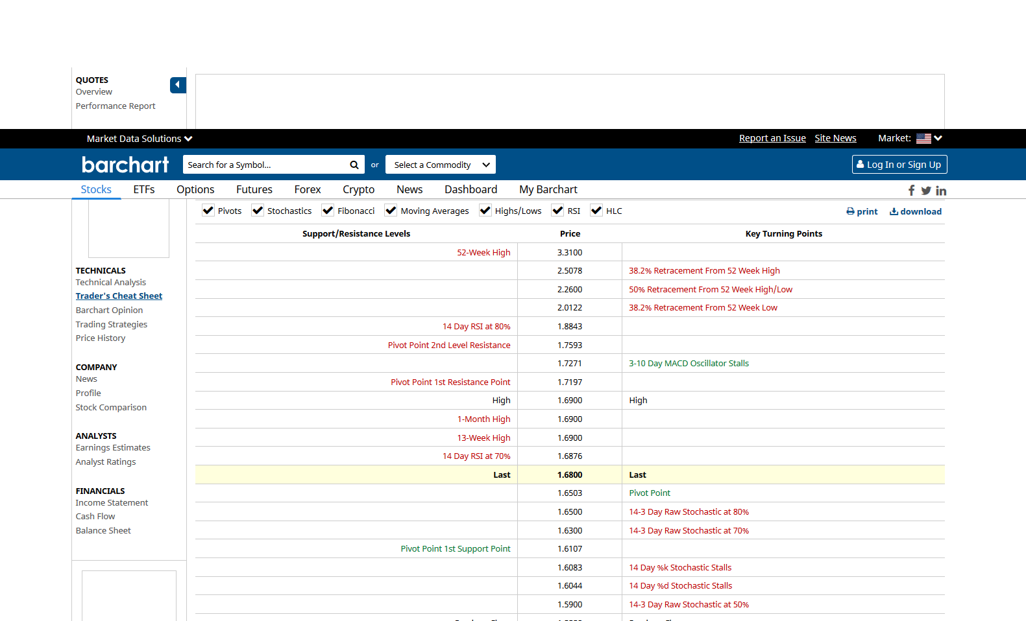
Task: Click the search magnifier icon
Action: [354, 165]
